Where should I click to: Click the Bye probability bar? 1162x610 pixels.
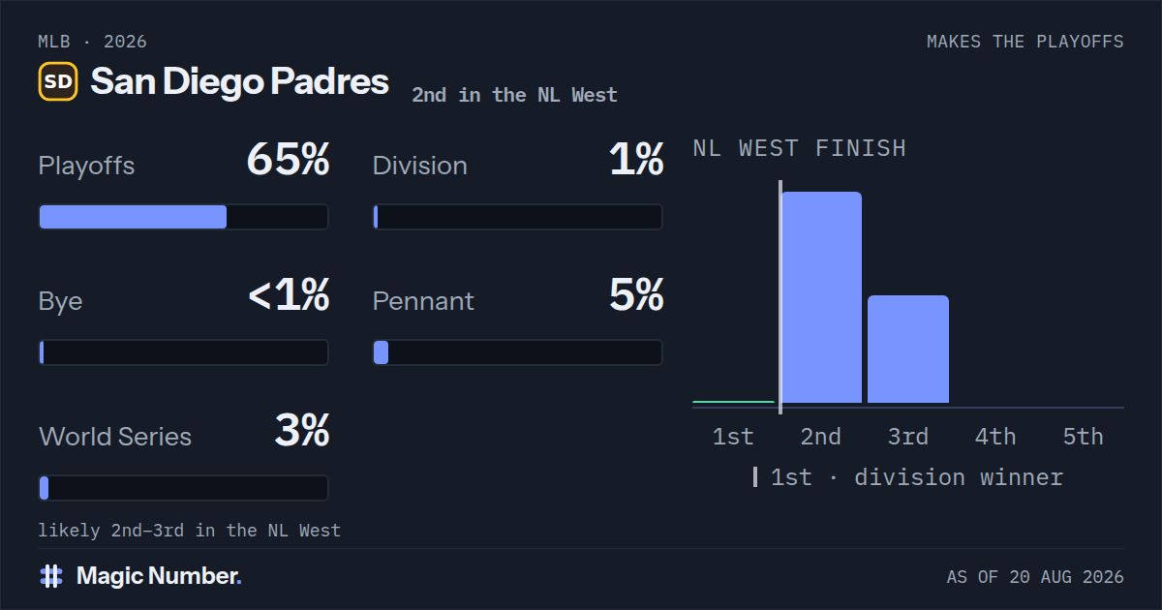click(183, 352)
